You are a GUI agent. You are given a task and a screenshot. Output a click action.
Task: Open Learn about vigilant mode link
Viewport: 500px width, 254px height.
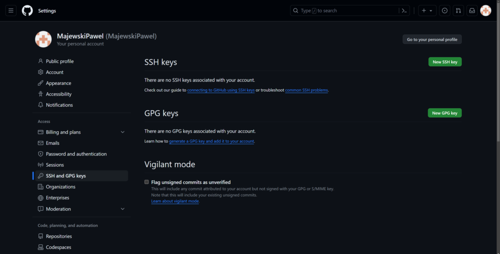[x=175, y=201]
